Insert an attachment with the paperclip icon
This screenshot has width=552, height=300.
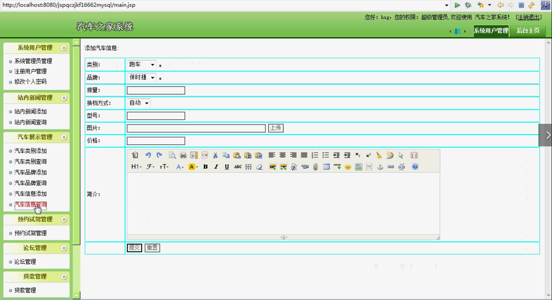pyautogui.click(x=315, y=167)
